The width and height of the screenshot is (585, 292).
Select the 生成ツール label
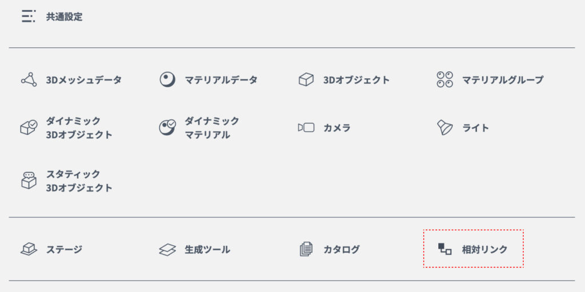(x=207, y=249)
